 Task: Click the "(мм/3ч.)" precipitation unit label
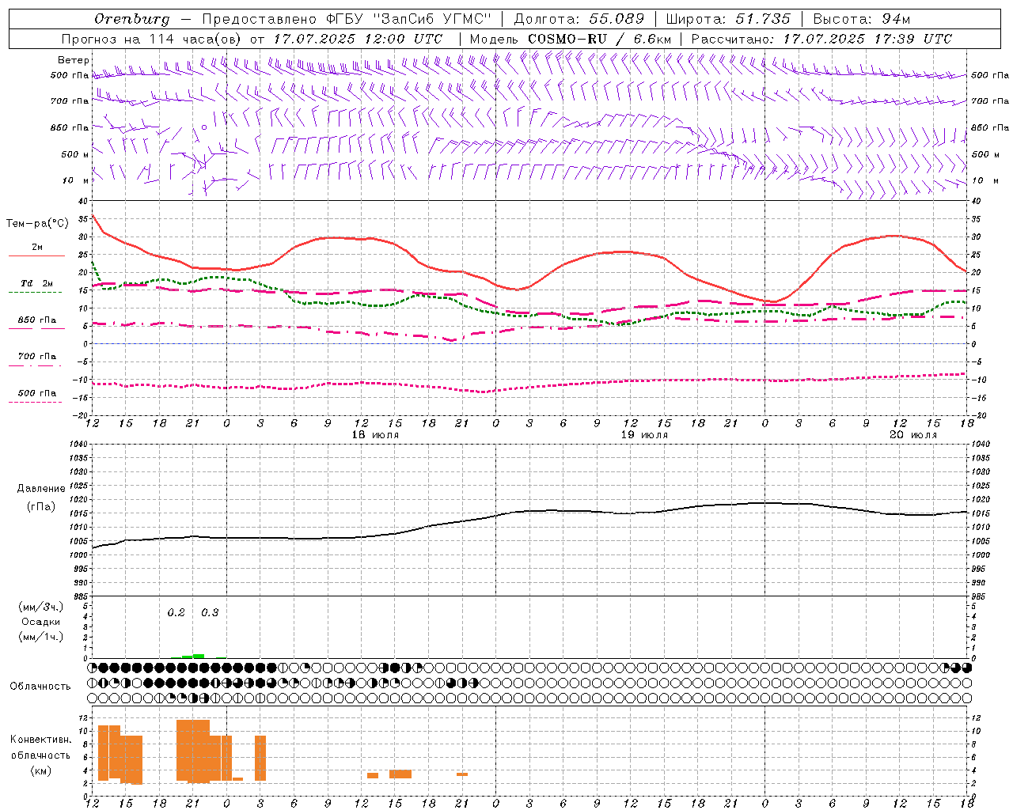coord(41,607)
